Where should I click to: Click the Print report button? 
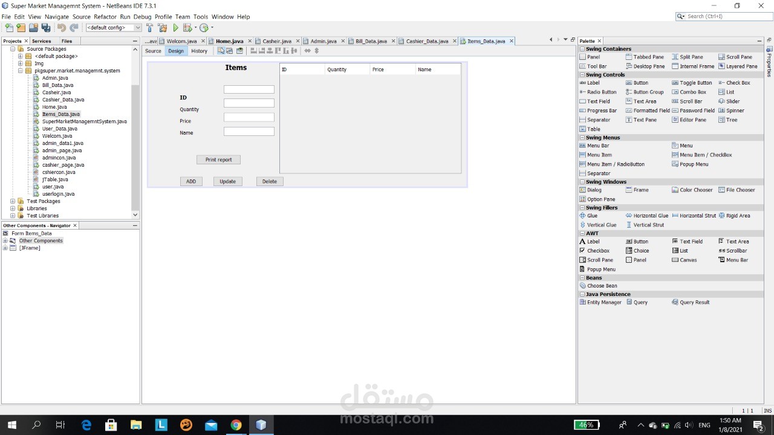(218, 159)
